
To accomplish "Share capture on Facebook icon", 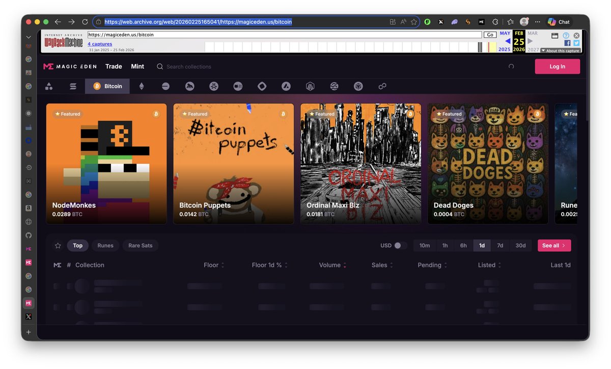I will point(567,43).
